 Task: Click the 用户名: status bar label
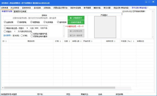pyautogui.click(x=40, y=94)
